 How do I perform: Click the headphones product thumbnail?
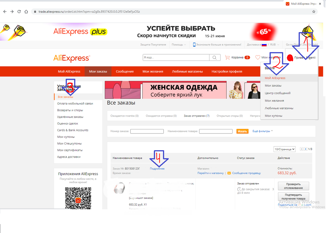pos(119,188)
